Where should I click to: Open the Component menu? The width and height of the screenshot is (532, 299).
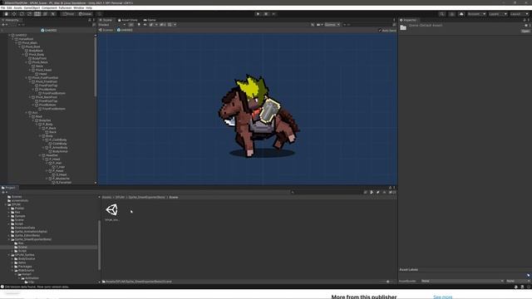pos(49,7)
